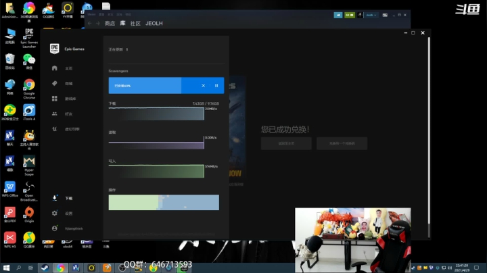
Task: Open the settings gear in Epic sidebar
Action: [55, 213]
